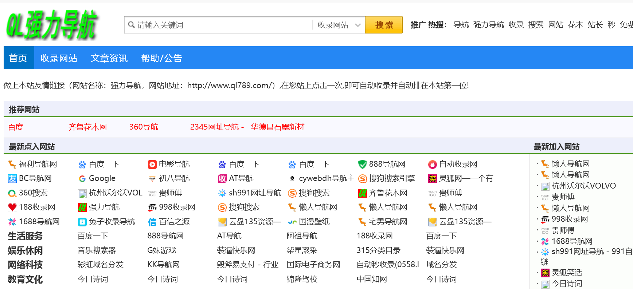633x289 pixels.
Task: Click the magnifier icon in search box
Action: point(131,25)
